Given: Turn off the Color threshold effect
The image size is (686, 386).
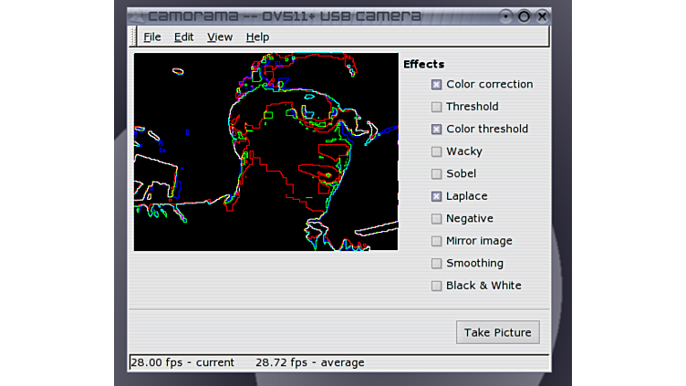Looking at the screenshot, I should point(436,130).
